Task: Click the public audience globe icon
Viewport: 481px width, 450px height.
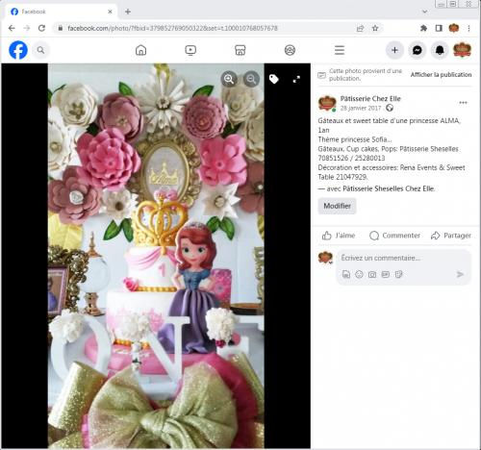Action: click(x=390, y=108)
